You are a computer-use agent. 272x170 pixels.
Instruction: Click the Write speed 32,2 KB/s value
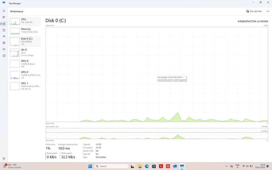[68, 157]
